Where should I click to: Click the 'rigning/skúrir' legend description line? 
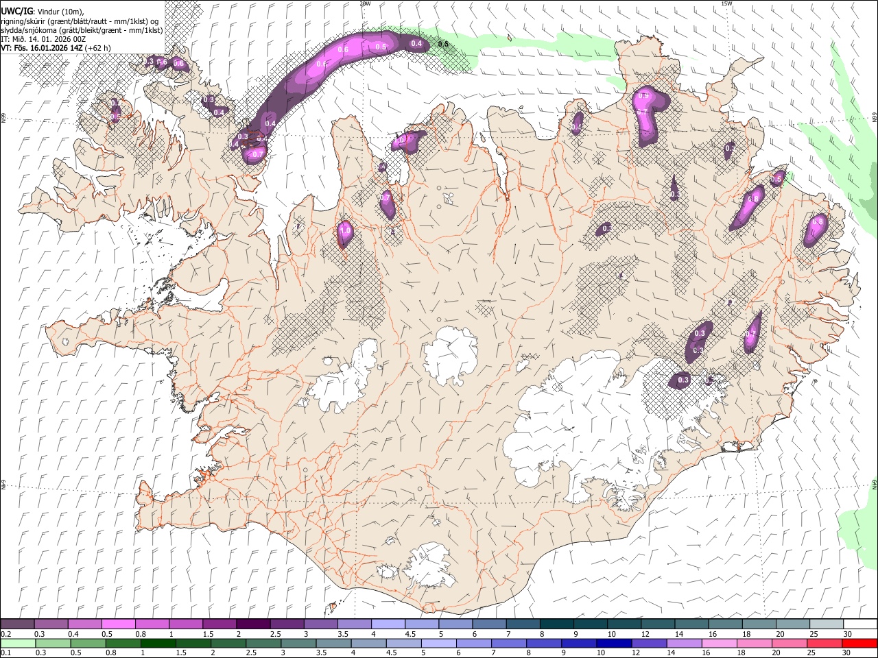[80, 21]
